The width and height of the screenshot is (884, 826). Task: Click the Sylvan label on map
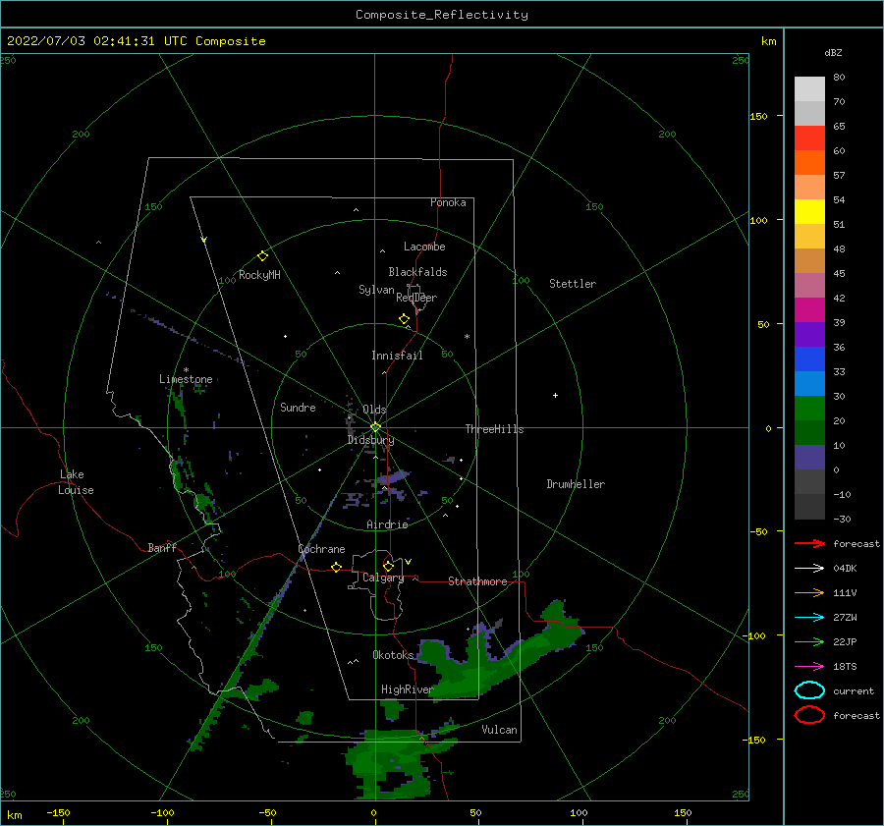(x=376, y=290)
